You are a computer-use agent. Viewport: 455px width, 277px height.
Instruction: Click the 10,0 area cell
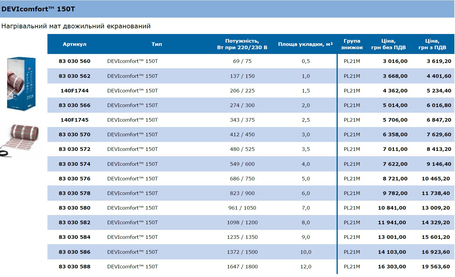click(x=306, y=252)
